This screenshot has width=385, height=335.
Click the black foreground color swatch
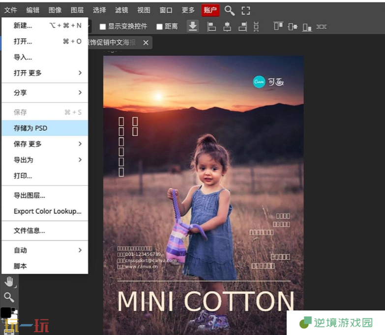[5, 313]
